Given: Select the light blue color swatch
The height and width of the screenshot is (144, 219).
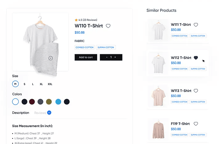Looking at the screenshot, I should click(58, 102).
